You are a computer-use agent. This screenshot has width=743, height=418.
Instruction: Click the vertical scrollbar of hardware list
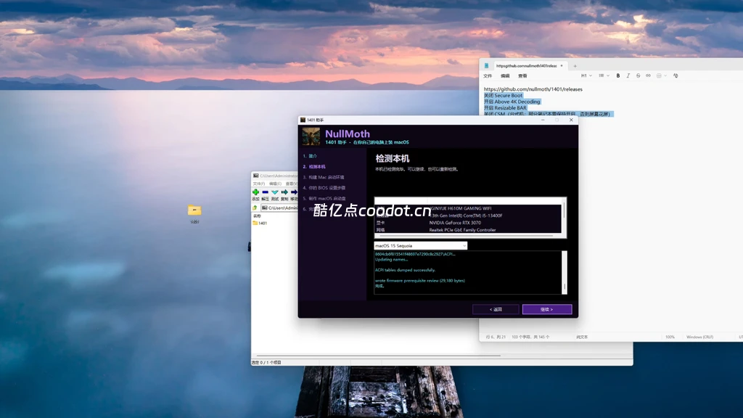point(564,216)
